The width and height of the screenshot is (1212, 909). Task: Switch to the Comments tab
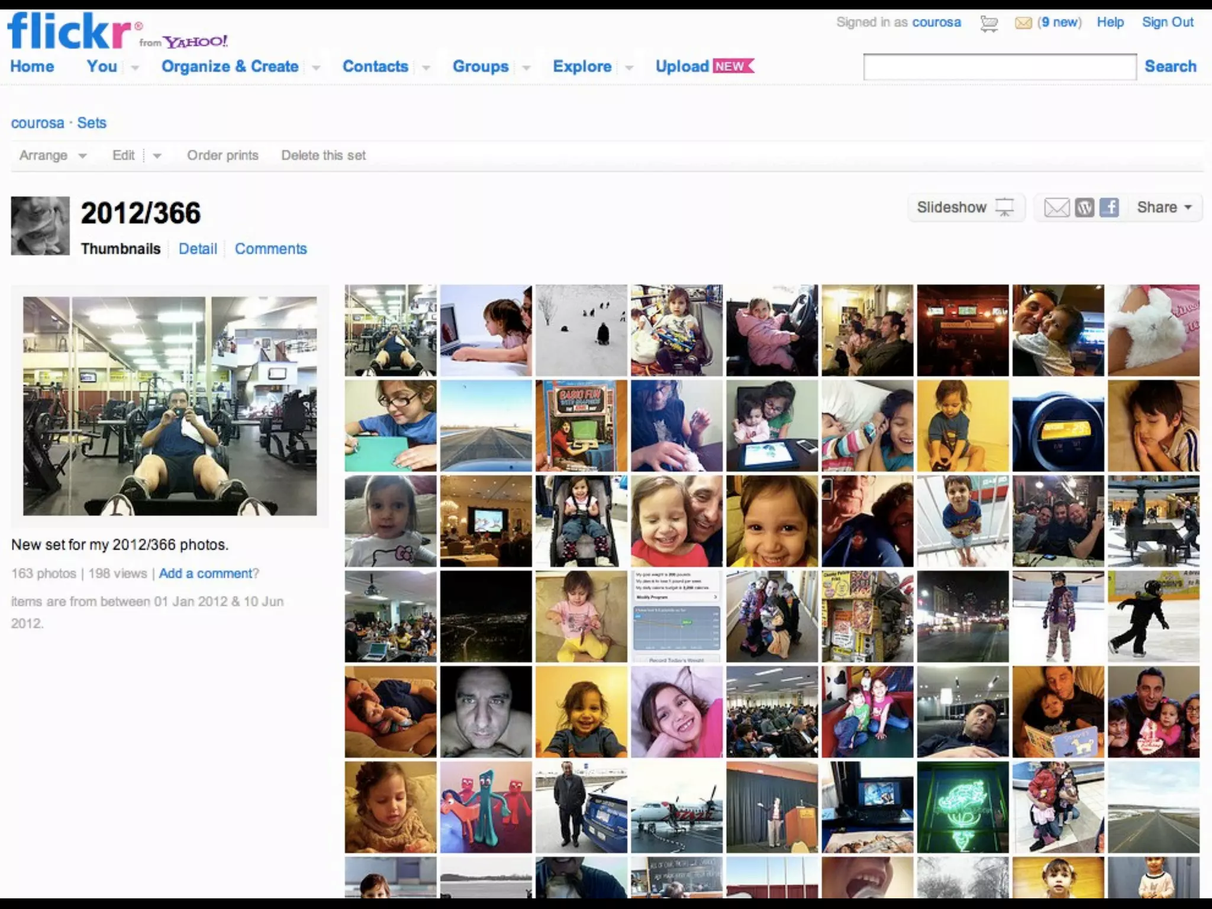pyautogui.click(x=270, y=249)
